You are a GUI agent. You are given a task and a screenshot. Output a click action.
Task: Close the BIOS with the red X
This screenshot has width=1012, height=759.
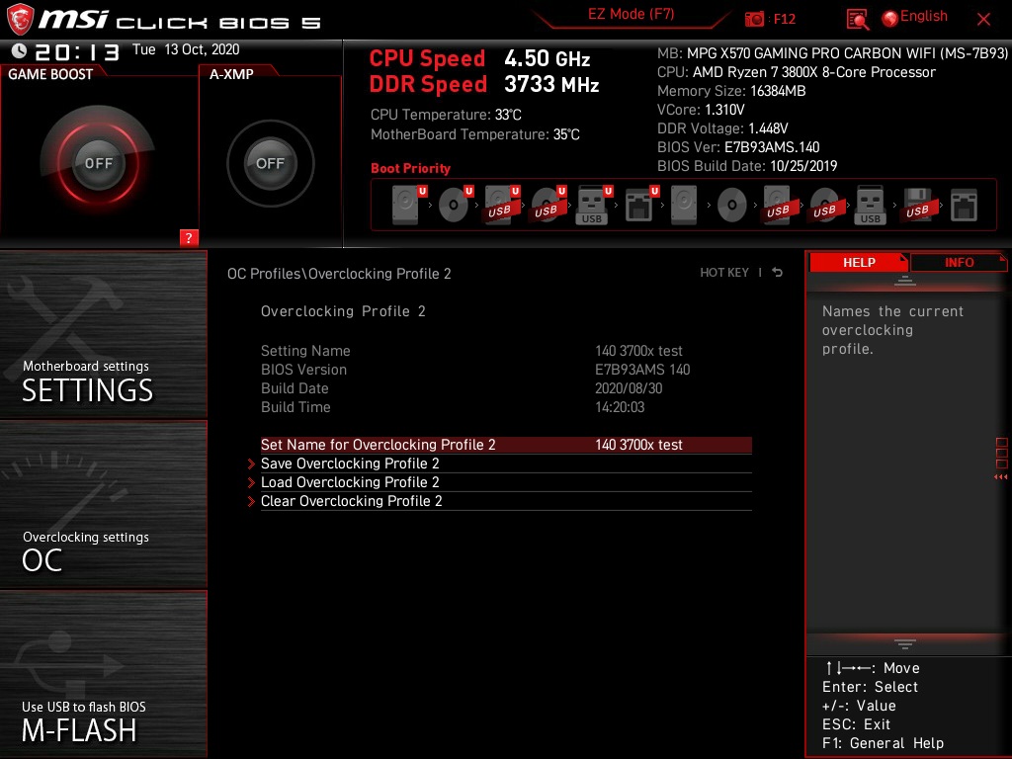[983, 20]
